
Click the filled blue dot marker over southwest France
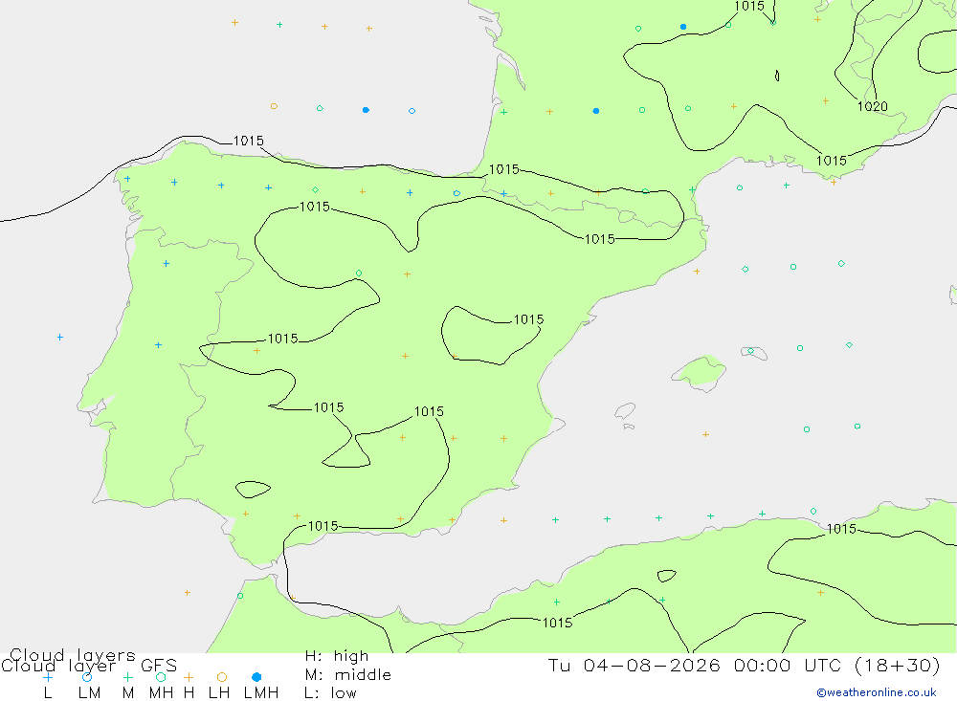coord(595,111)
